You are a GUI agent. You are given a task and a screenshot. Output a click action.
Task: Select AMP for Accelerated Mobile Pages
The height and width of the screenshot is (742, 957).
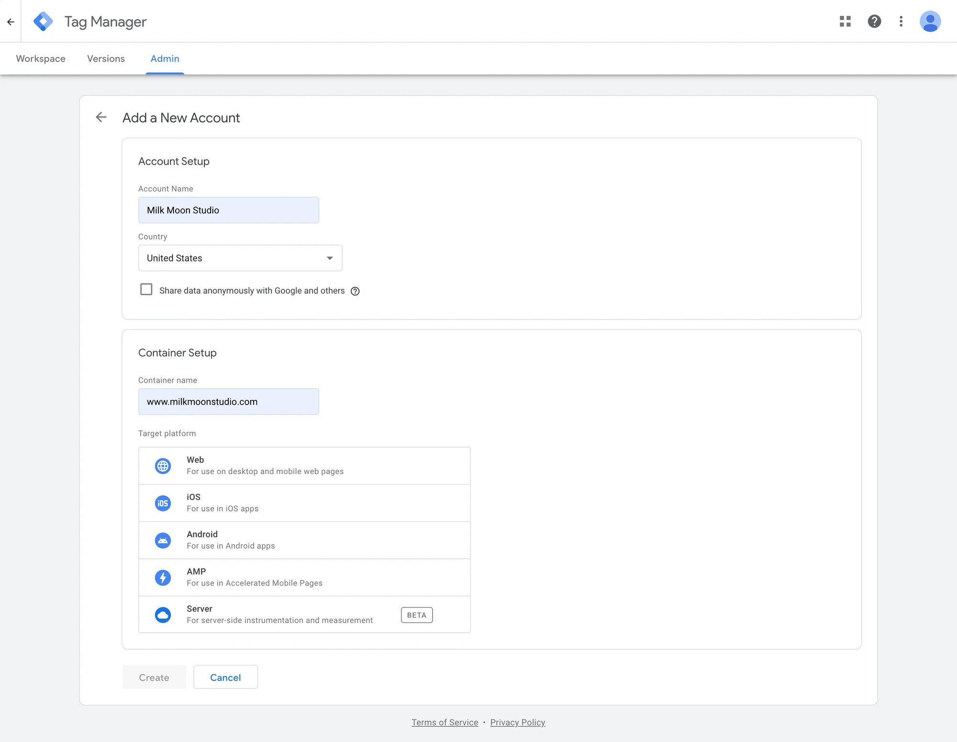click(304, 577)
